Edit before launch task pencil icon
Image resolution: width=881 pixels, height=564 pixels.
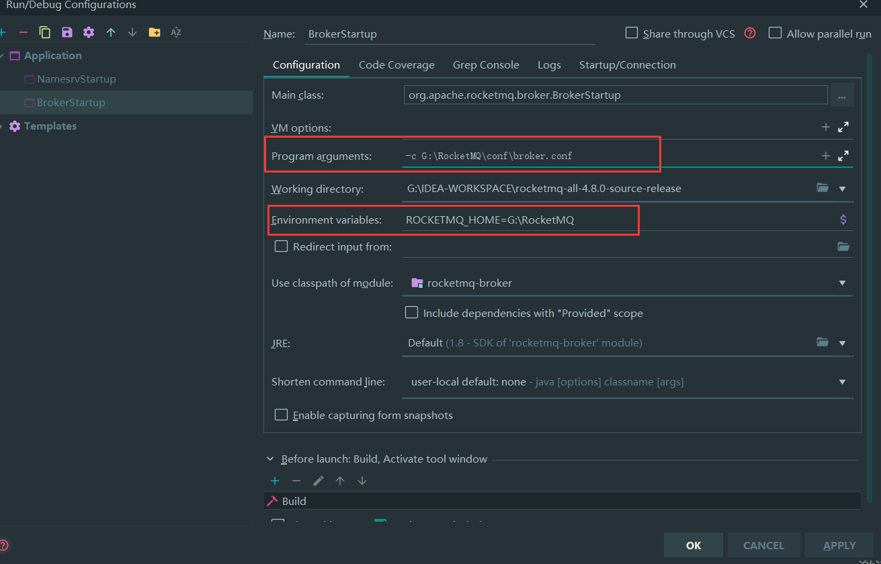[319, 481]
